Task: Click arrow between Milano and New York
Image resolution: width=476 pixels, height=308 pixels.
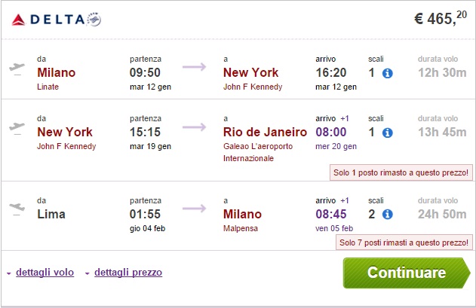Action: [x=195, y=67]
